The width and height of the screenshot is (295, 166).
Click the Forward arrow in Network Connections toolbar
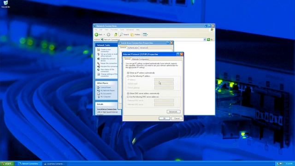click(109, 35)
